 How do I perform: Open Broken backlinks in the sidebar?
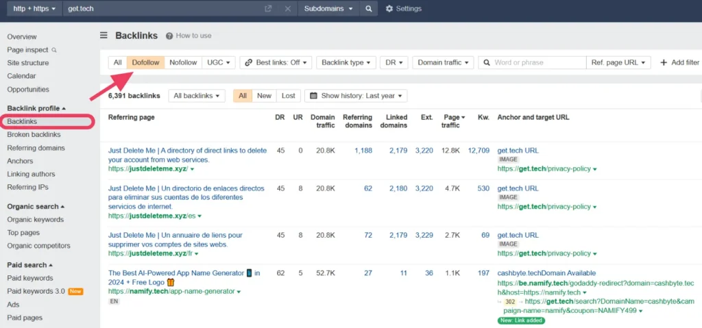tap(34, 134)
